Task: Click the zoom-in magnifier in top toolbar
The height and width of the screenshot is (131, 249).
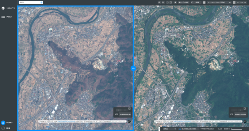Action: tap(159, 3)
